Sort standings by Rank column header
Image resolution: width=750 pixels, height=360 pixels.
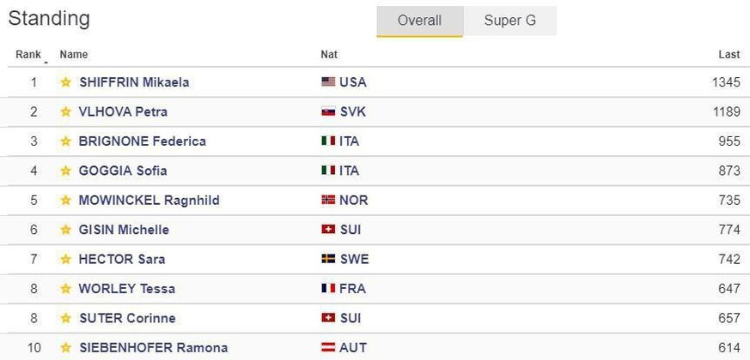pyautogui.click(x=28, y=55)
